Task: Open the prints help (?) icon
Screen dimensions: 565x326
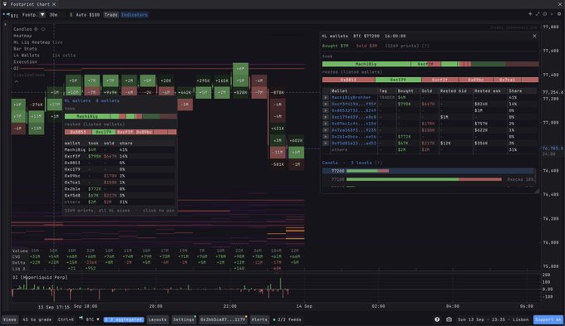Action: pyautogui.click(x=425, y=46)
